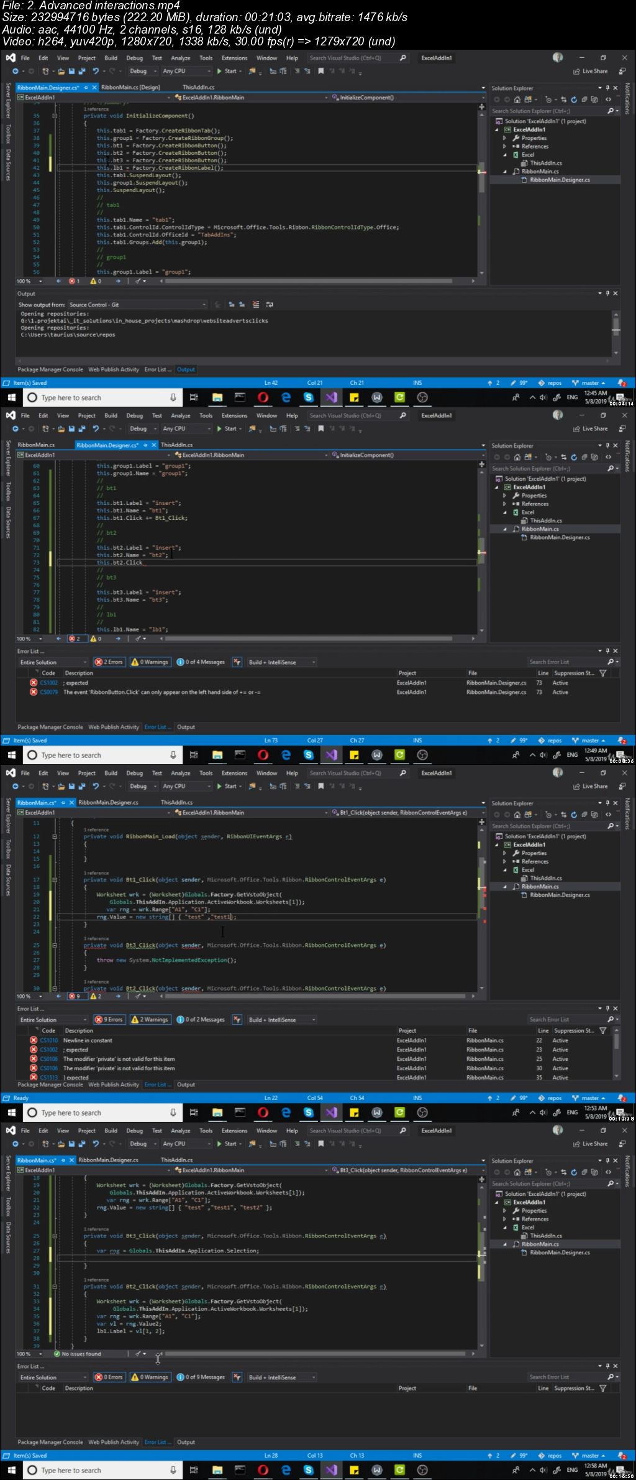The height and width of the screenshot is (1480, 636).
Task: Click "No issues found" indicator below the editor
Action: point(78,1354)
